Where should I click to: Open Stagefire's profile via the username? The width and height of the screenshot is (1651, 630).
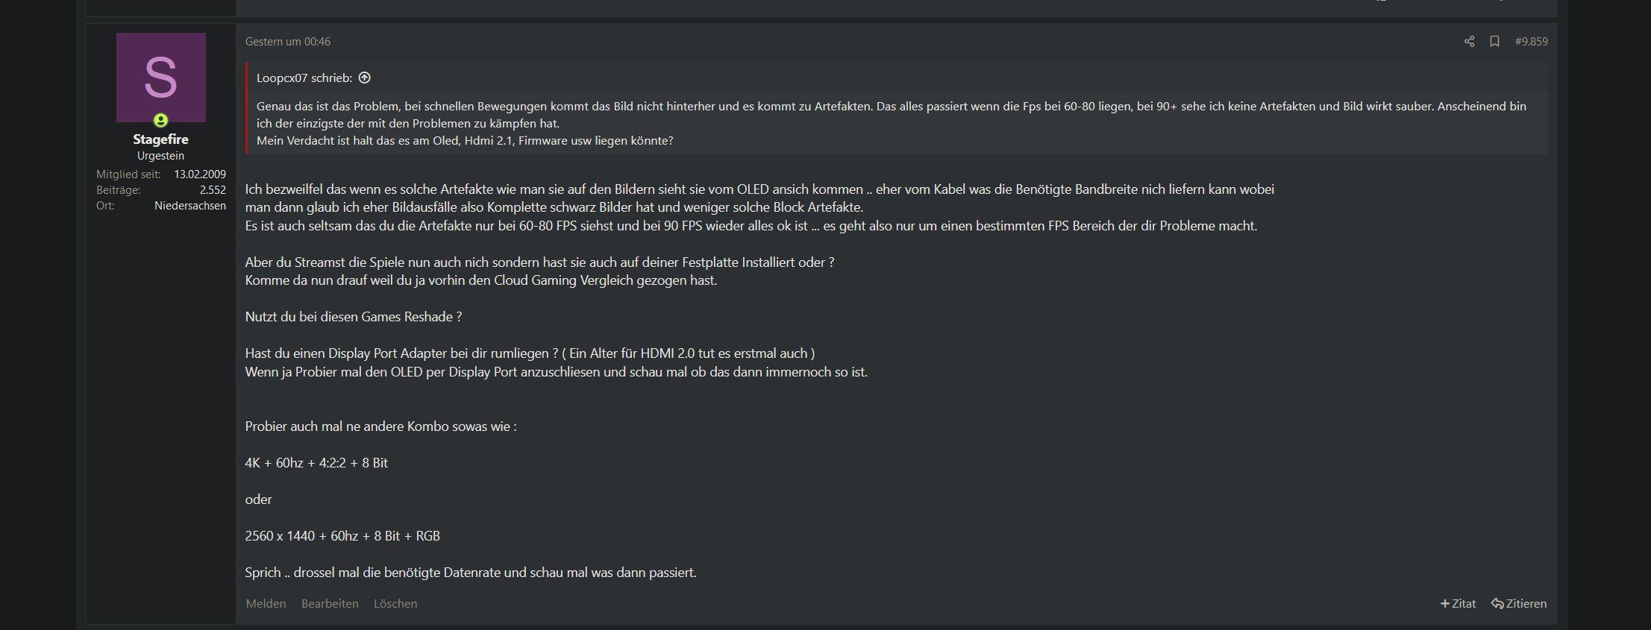pos(160,139)
